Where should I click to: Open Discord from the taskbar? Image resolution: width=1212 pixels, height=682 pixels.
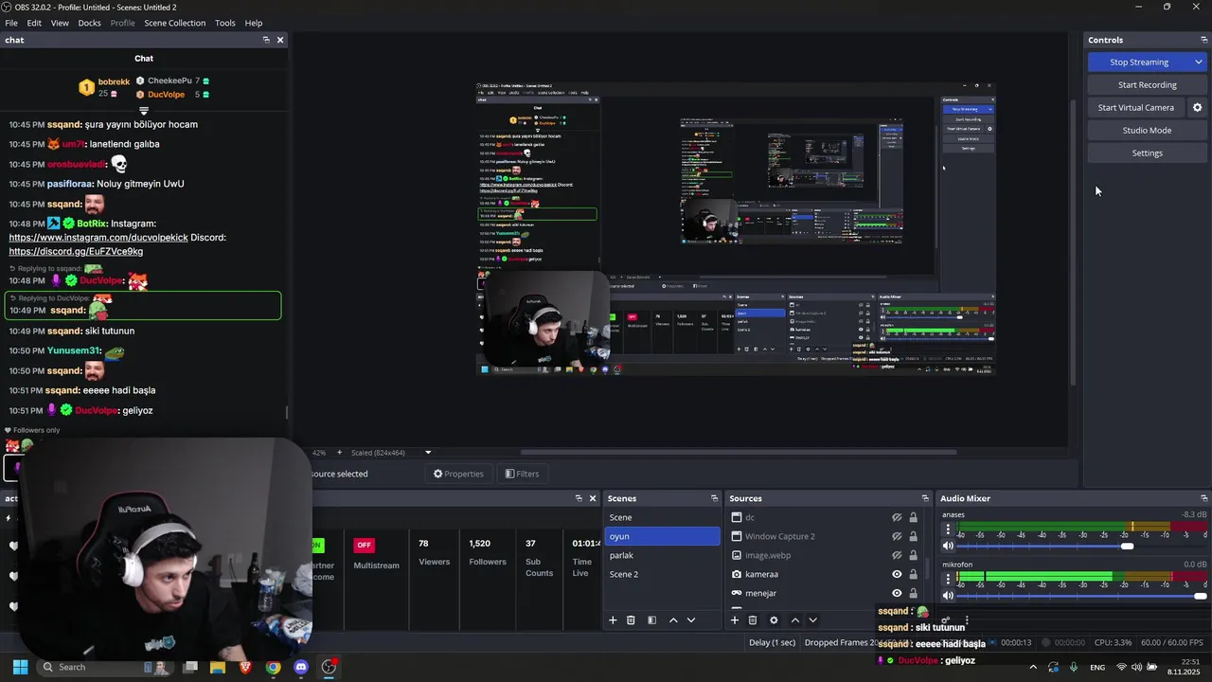tap(301, 667)
